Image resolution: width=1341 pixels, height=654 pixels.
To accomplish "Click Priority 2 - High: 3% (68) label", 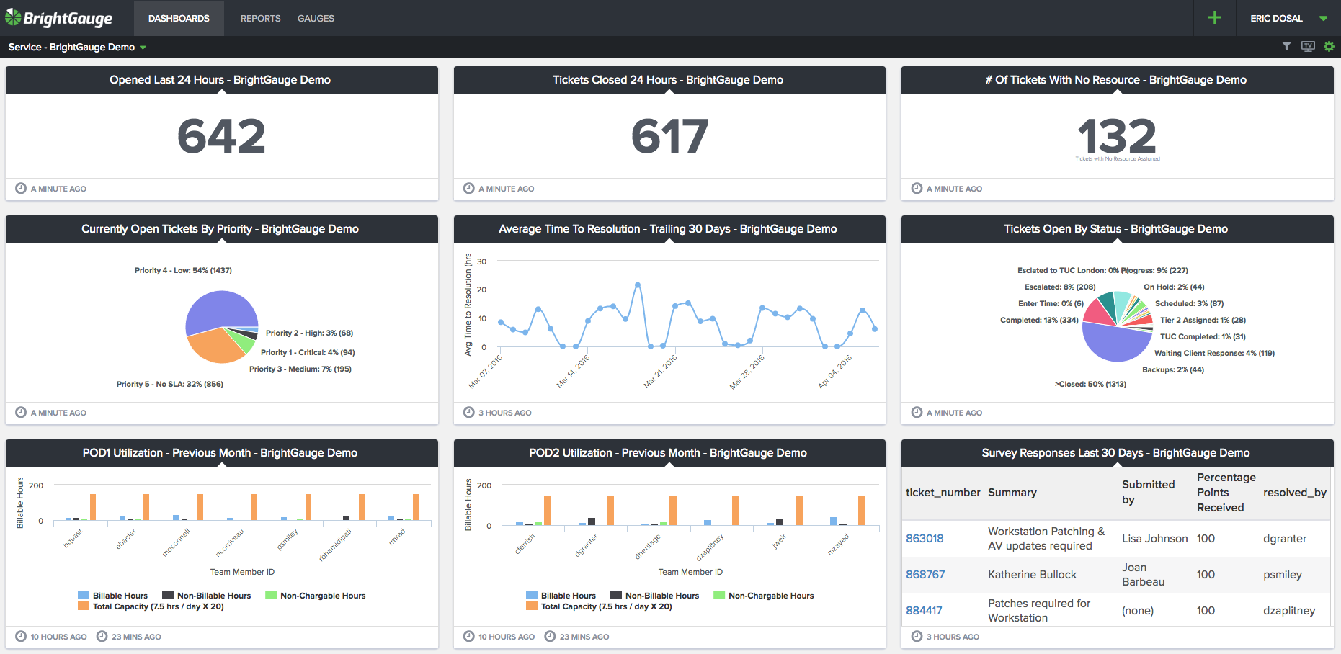I will 309,333.
